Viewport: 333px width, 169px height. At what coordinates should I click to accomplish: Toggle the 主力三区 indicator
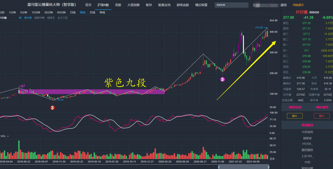(x=63, y=18)
